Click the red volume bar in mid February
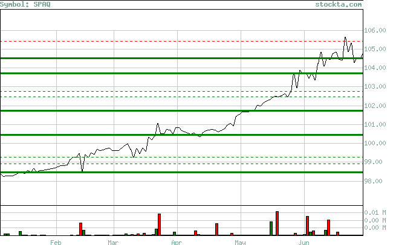The width and height of the screenshot is (396, 245). coord(80,229)
